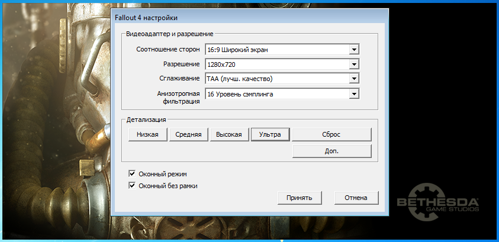Click the Сброс reset button

pos(331,134)
